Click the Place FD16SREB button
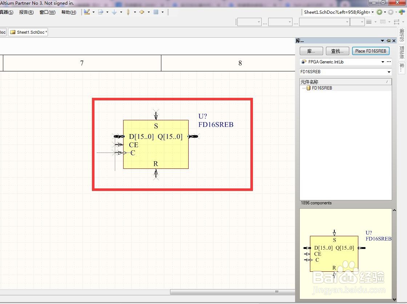 (x=371, y=51)
